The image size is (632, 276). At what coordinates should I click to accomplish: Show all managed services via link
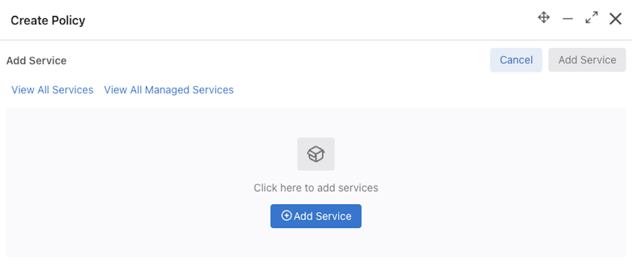(x=169, y=90)
